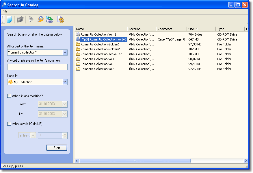
Task: Minimize the Search in Catalog window
Action: (231, 5)
